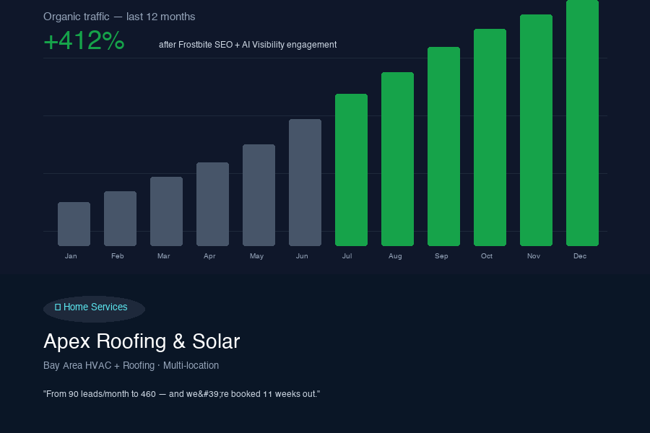
Task: Select the green October traffic bar
Action: pos(490,138)
